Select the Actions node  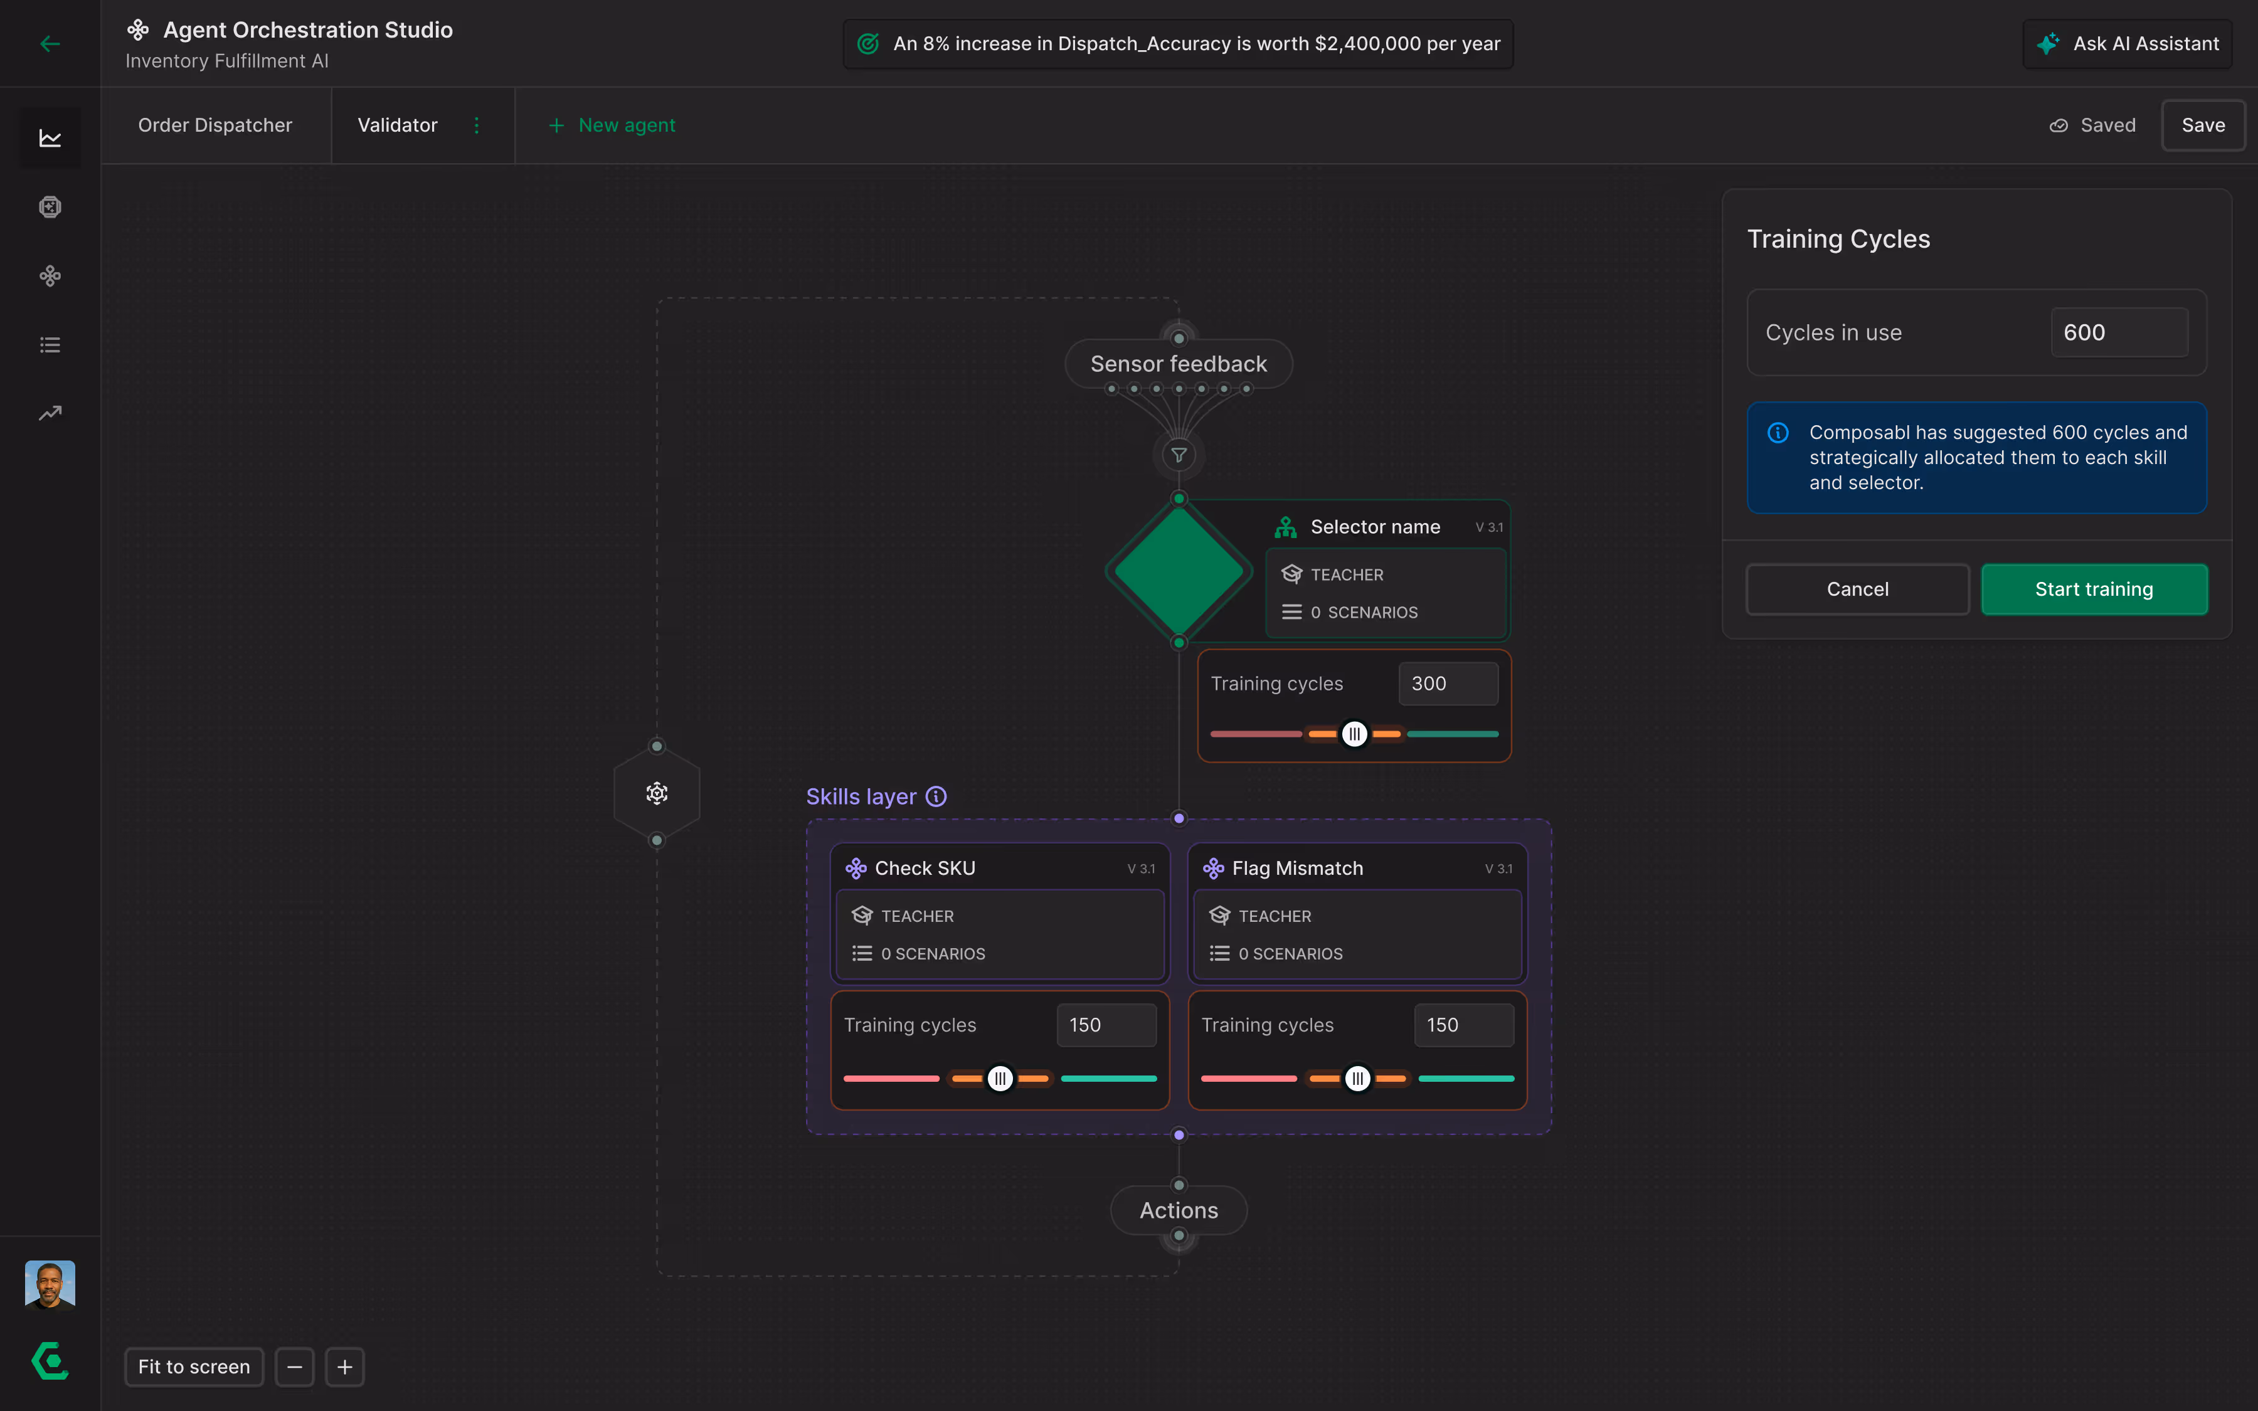[1179, 1210]
